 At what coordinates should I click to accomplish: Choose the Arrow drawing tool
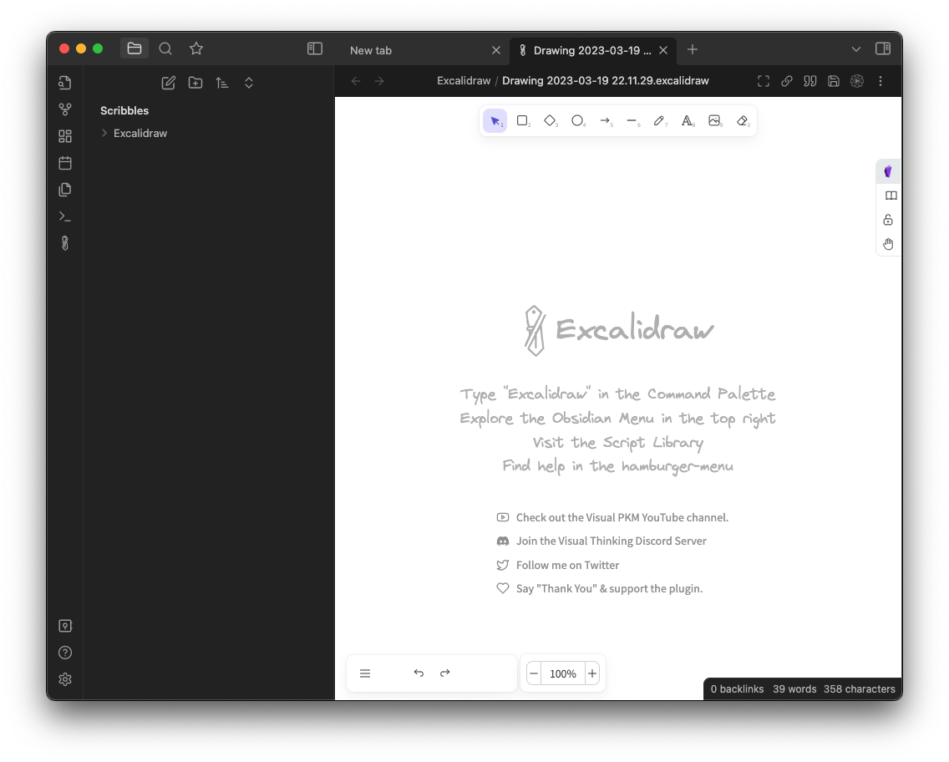tap(605, 121)
